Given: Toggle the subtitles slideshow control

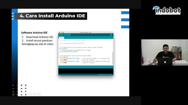Looking at the screenshot, I should (x=35, y=94).
